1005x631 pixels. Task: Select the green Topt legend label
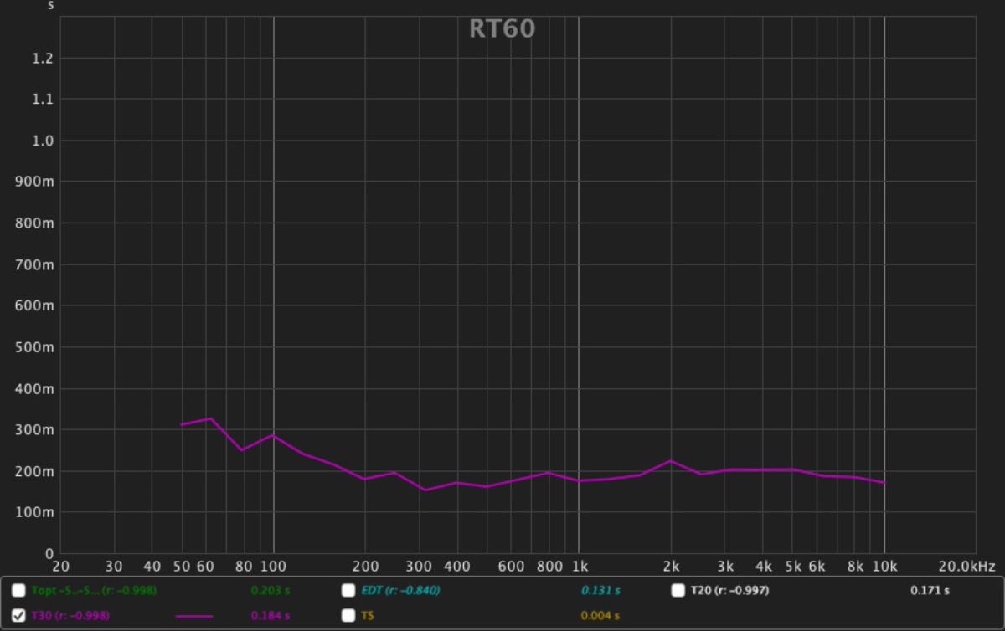(94, 591)
